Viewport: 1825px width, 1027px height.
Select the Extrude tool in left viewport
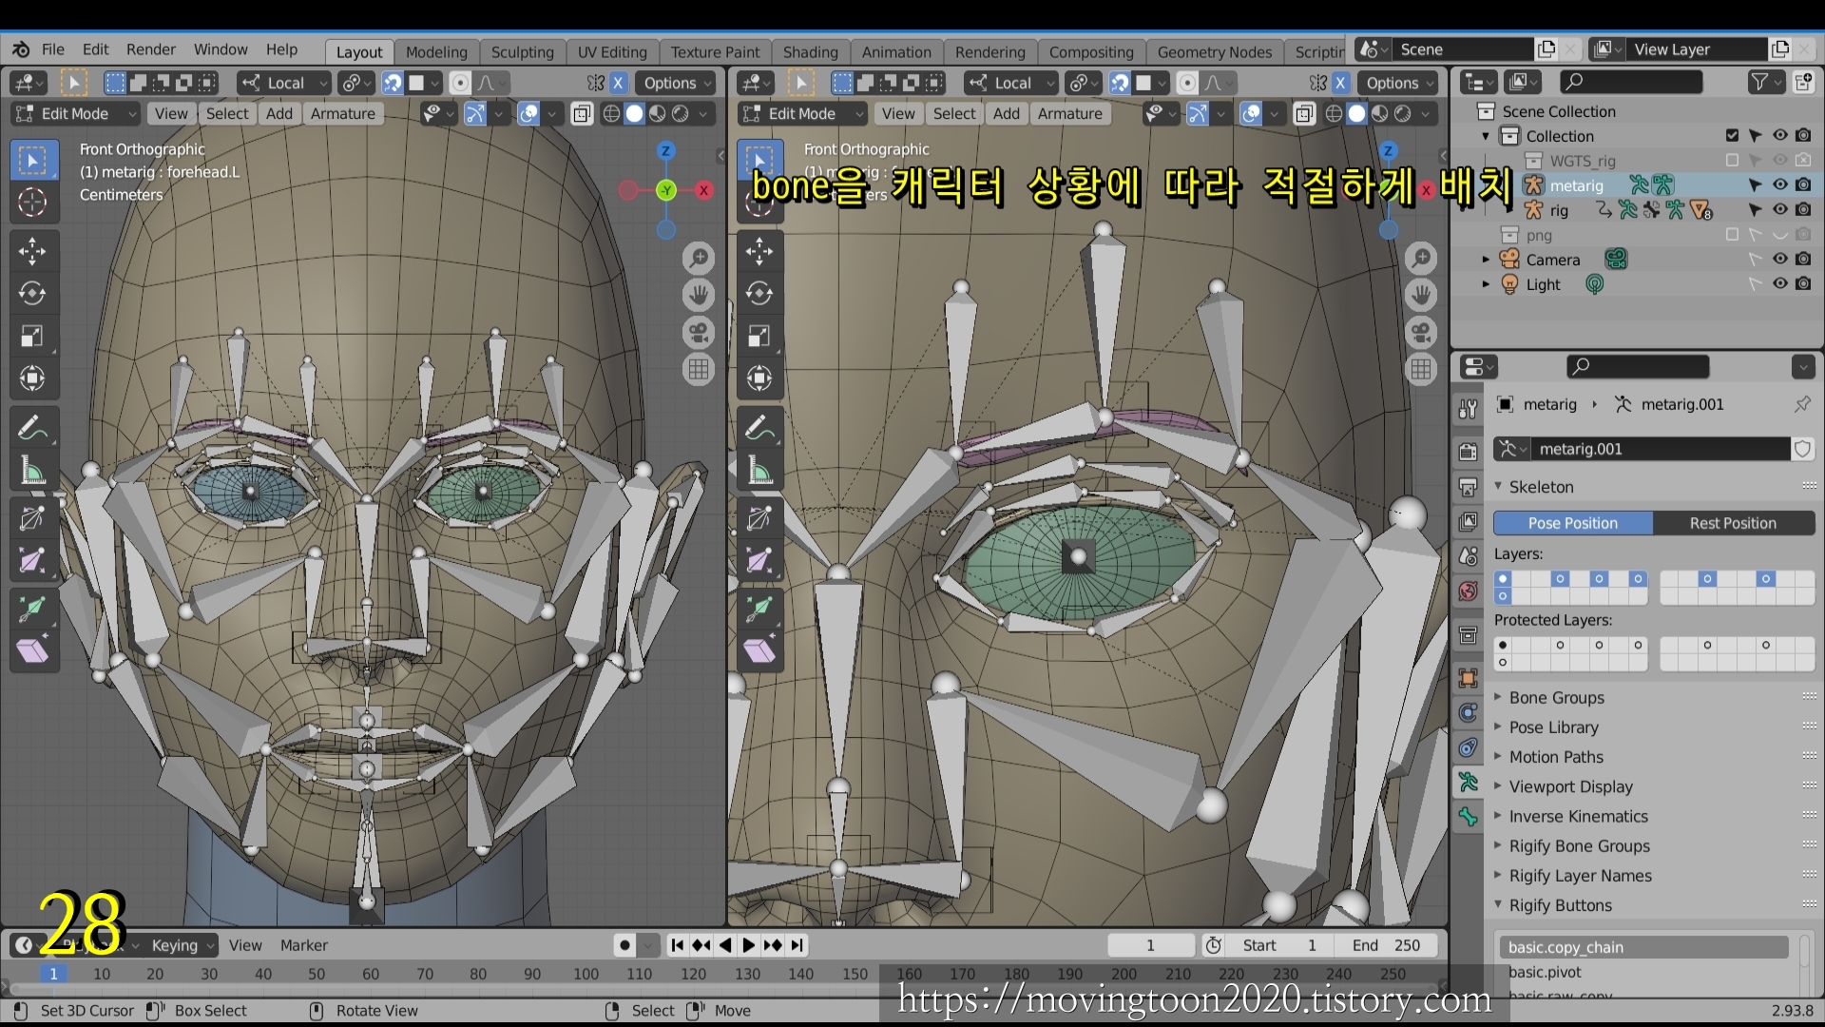pos(32,609)
